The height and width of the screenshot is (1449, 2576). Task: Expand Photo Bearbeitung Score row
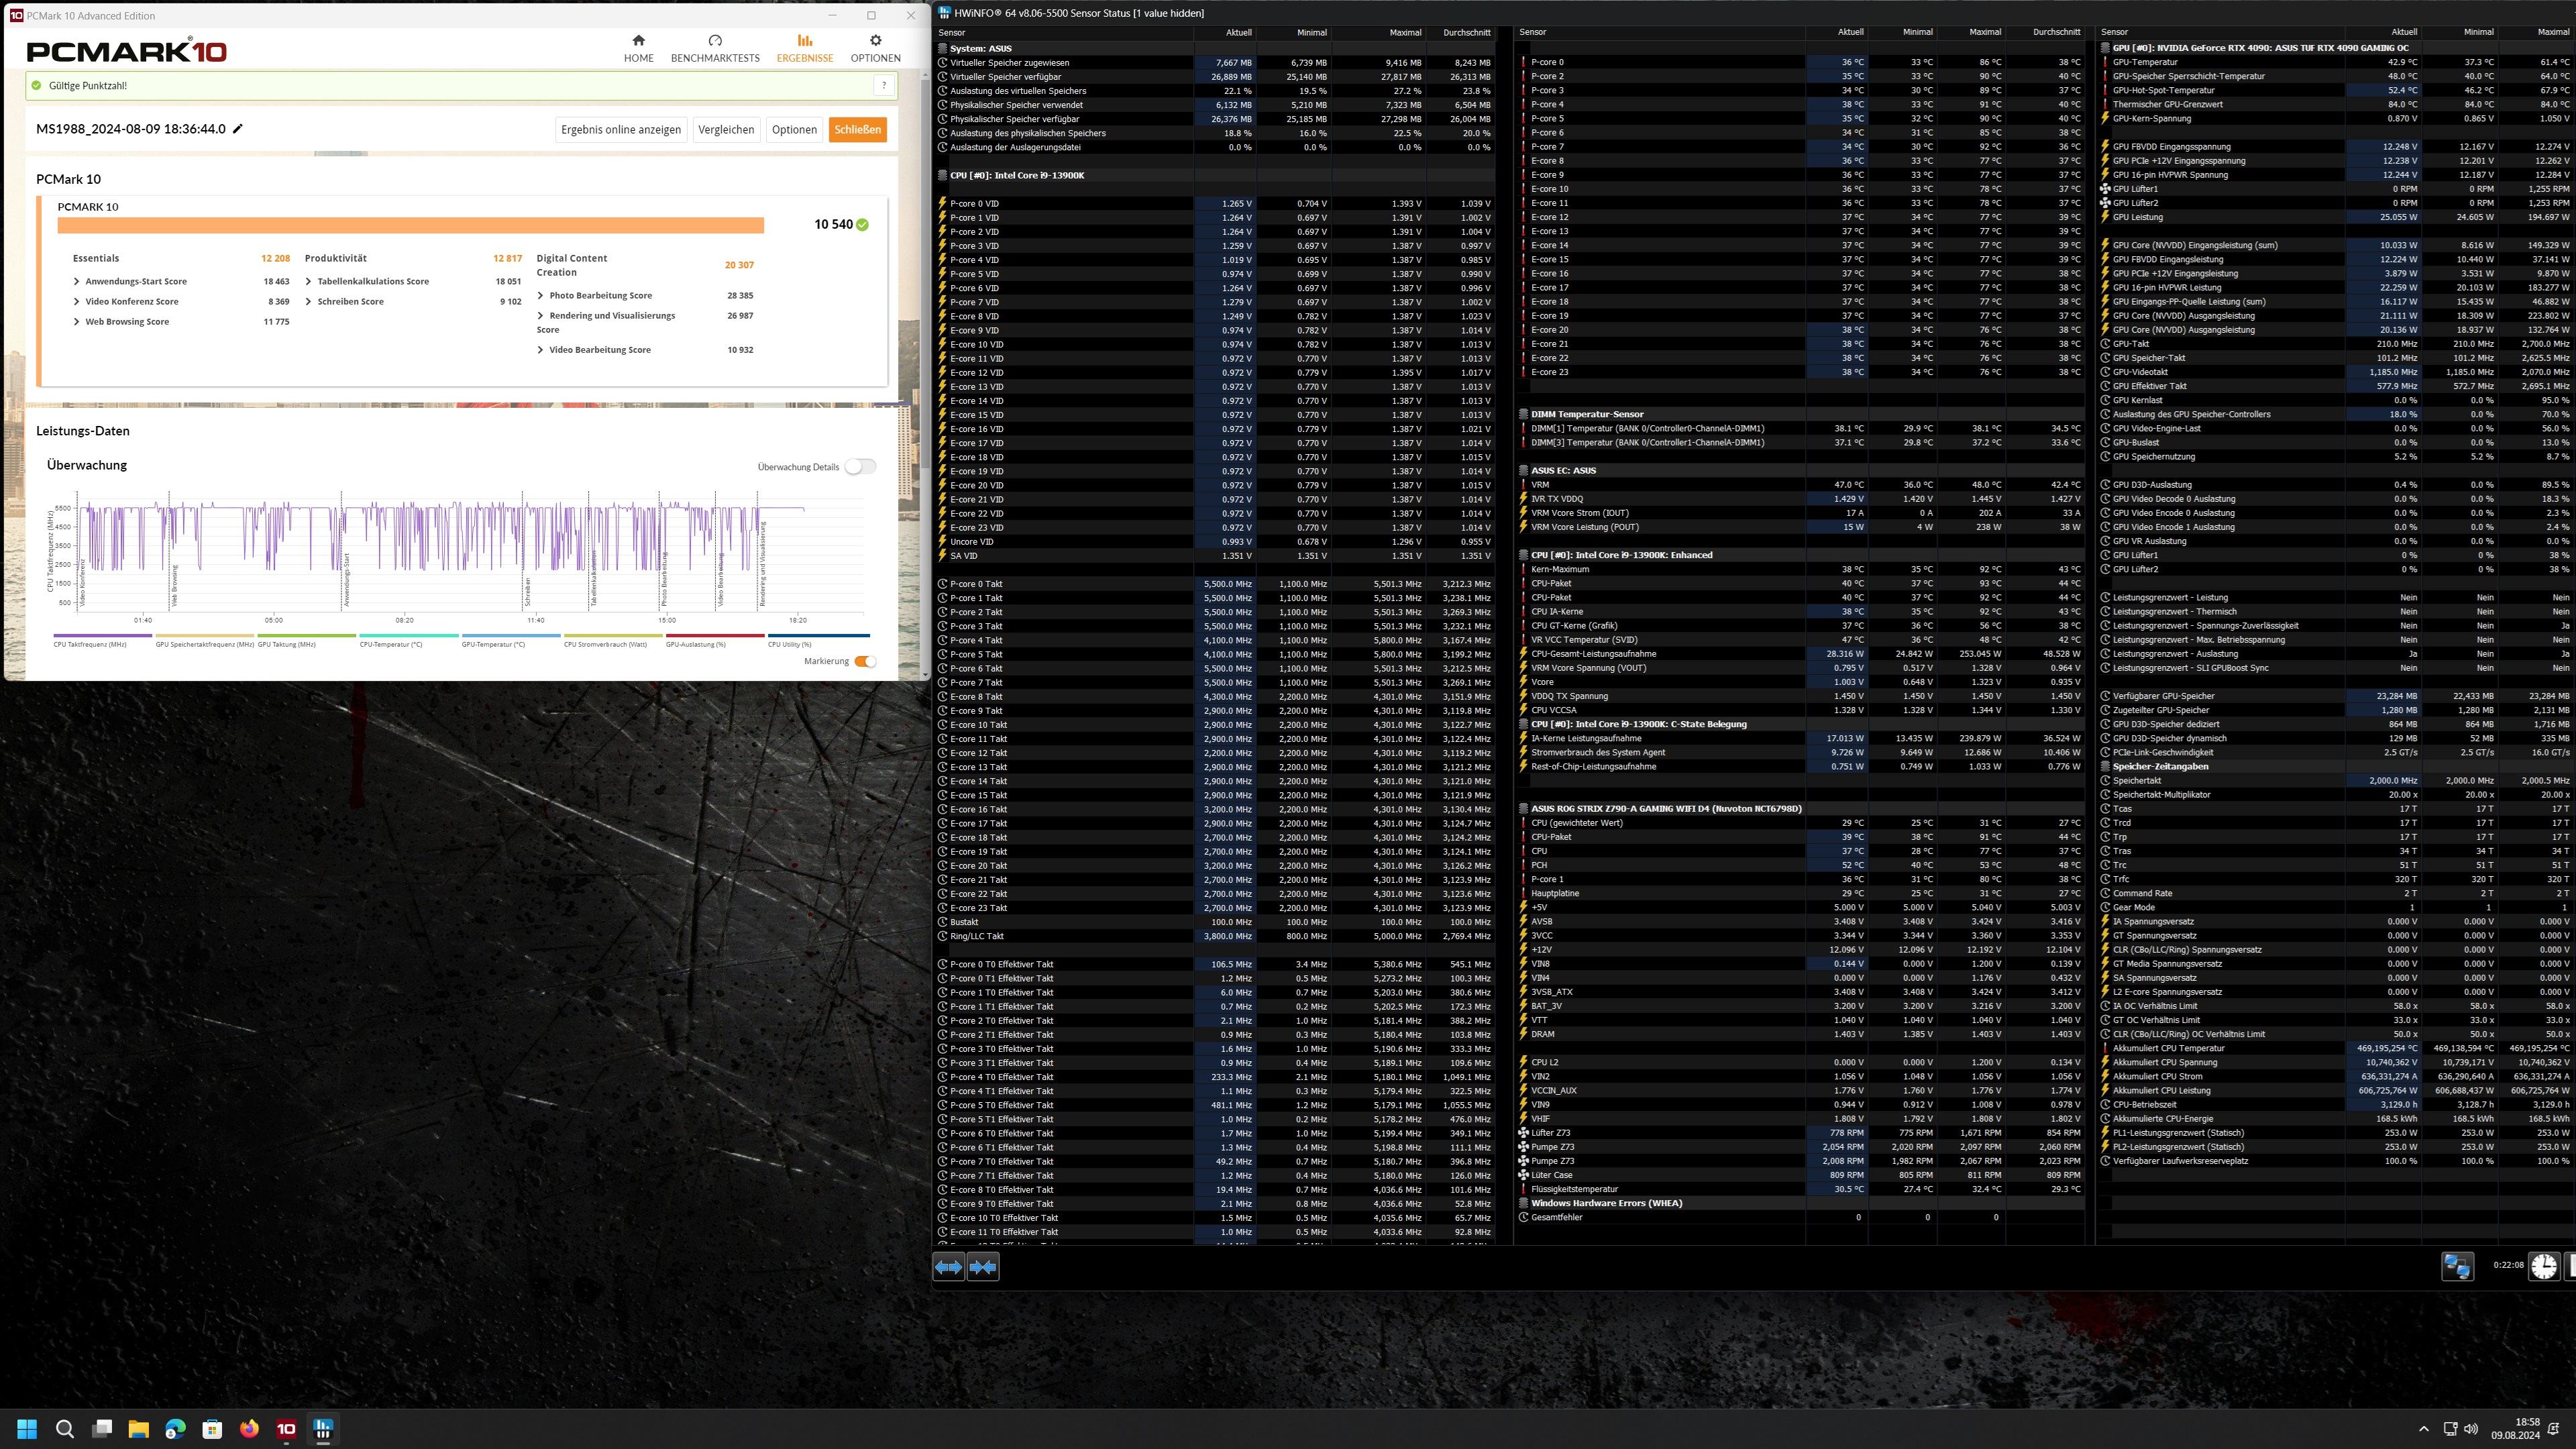coord(541,296)
